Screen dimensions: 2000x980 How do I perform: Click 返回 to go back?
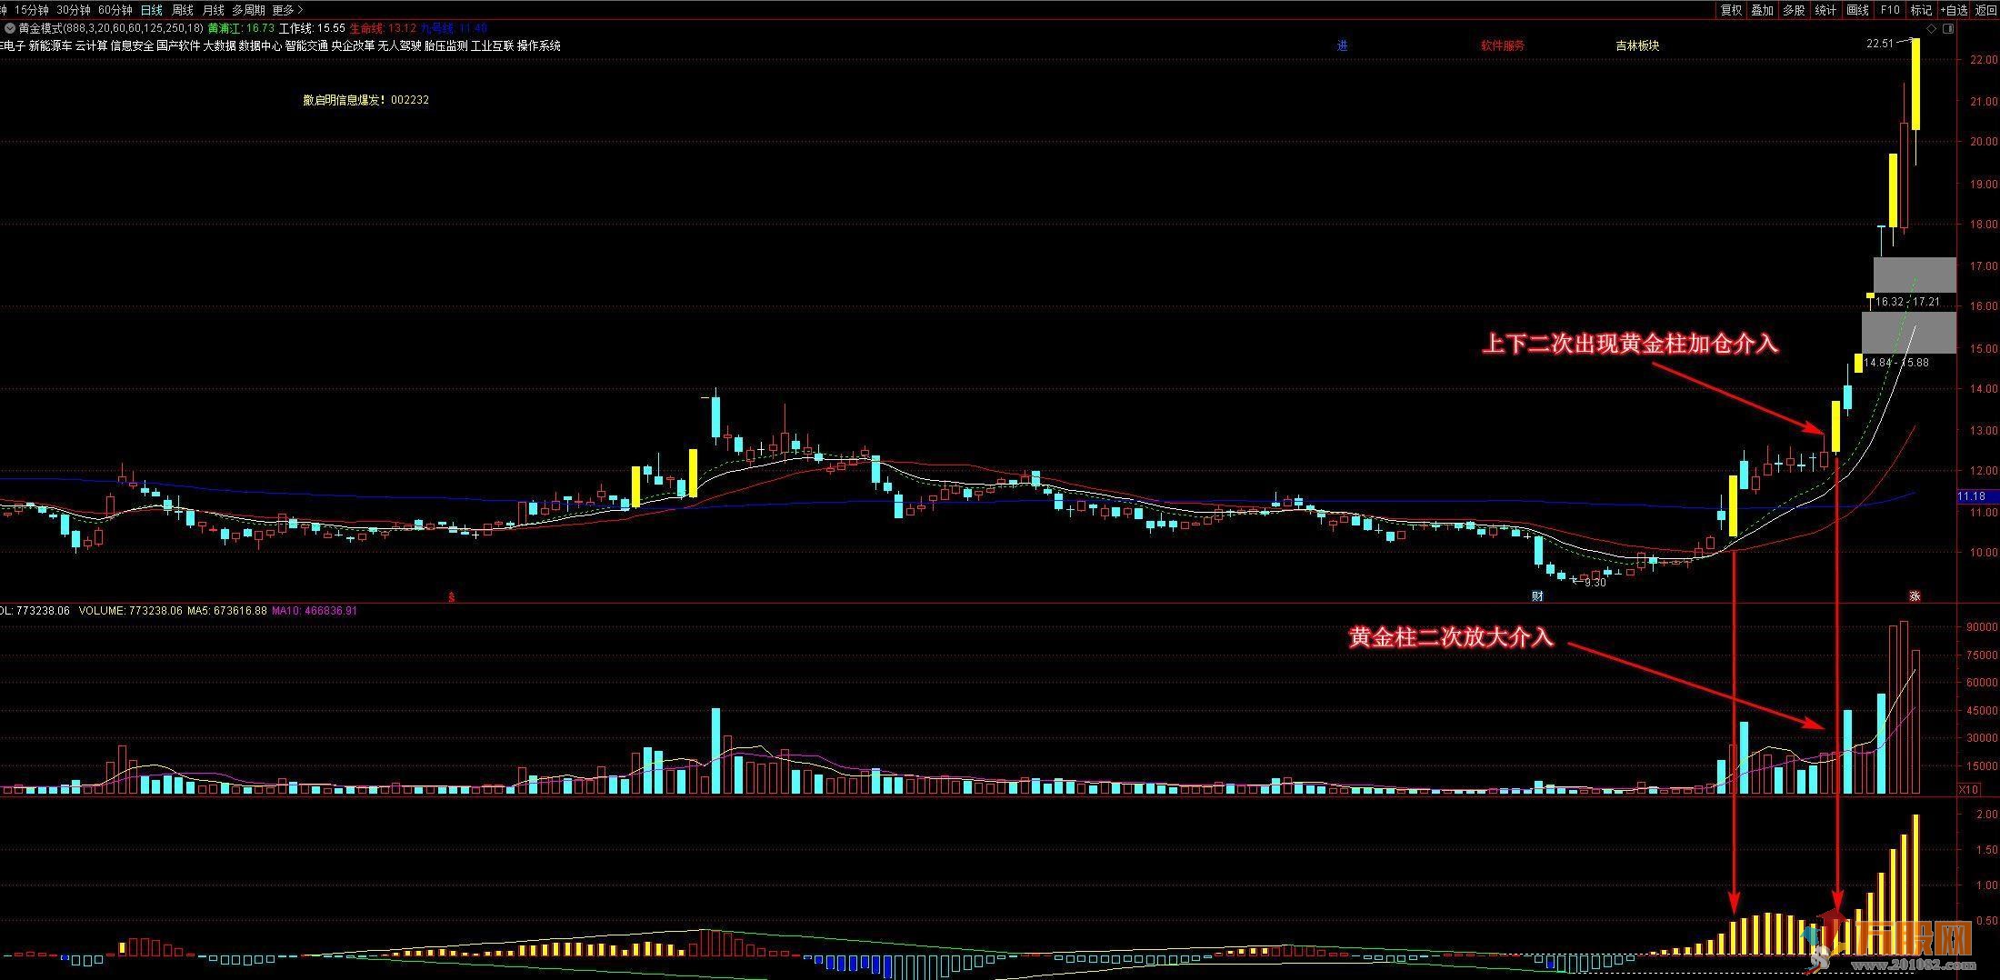click(x=1985, y=10)
